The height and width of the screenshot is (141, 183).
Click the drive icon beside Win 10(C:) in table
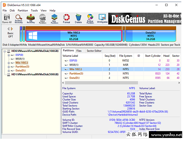[67, 69]
